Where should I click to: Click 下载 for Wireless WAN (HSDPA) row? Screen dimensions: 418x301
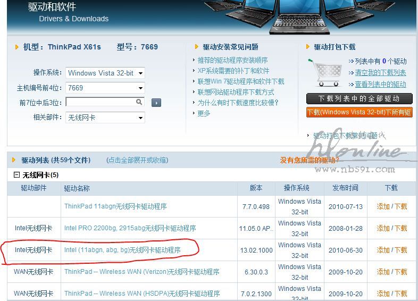(400, 294)
